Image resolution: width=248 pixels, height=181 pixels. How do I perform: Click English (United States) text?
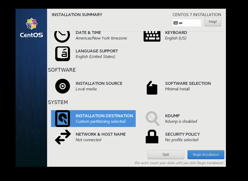click(95, 57)
